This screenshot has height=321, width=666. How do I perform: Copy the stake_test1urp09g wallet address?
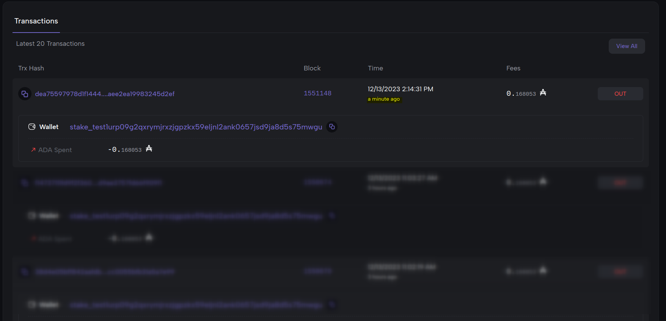(332, 127)
